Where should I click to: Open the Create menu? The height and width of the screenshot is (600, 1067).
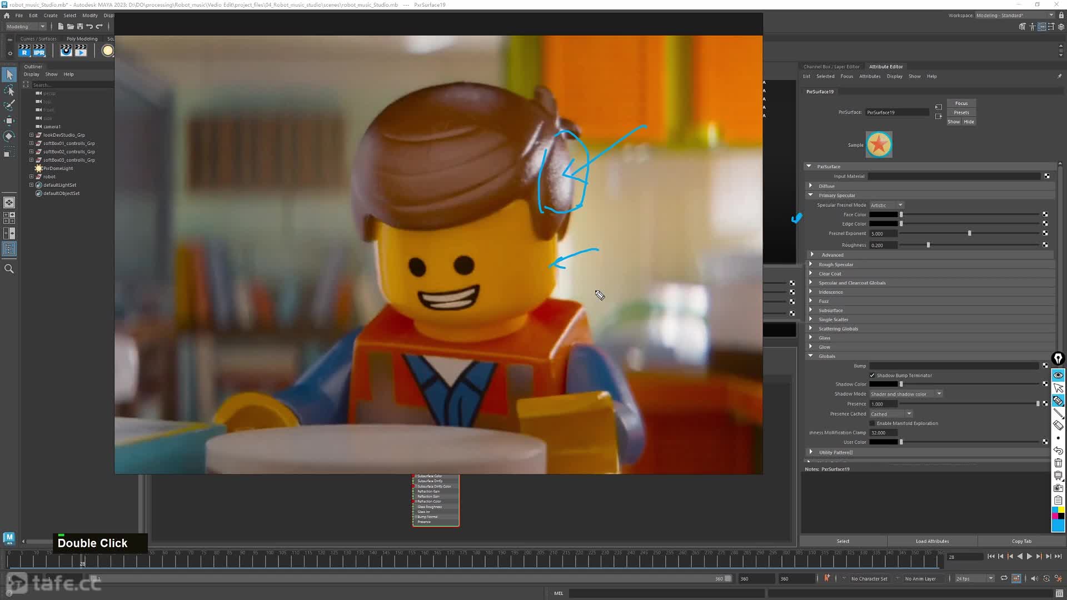[x=51, y=16]
